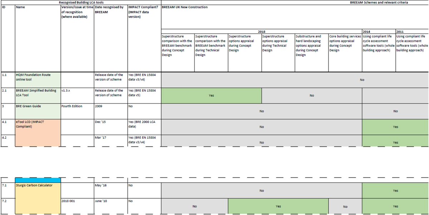Click the green 'Yes' cell in row 7.1
The width and height of the screenshot is (429, 215).
pyautogui.click(x=395, y=190)
